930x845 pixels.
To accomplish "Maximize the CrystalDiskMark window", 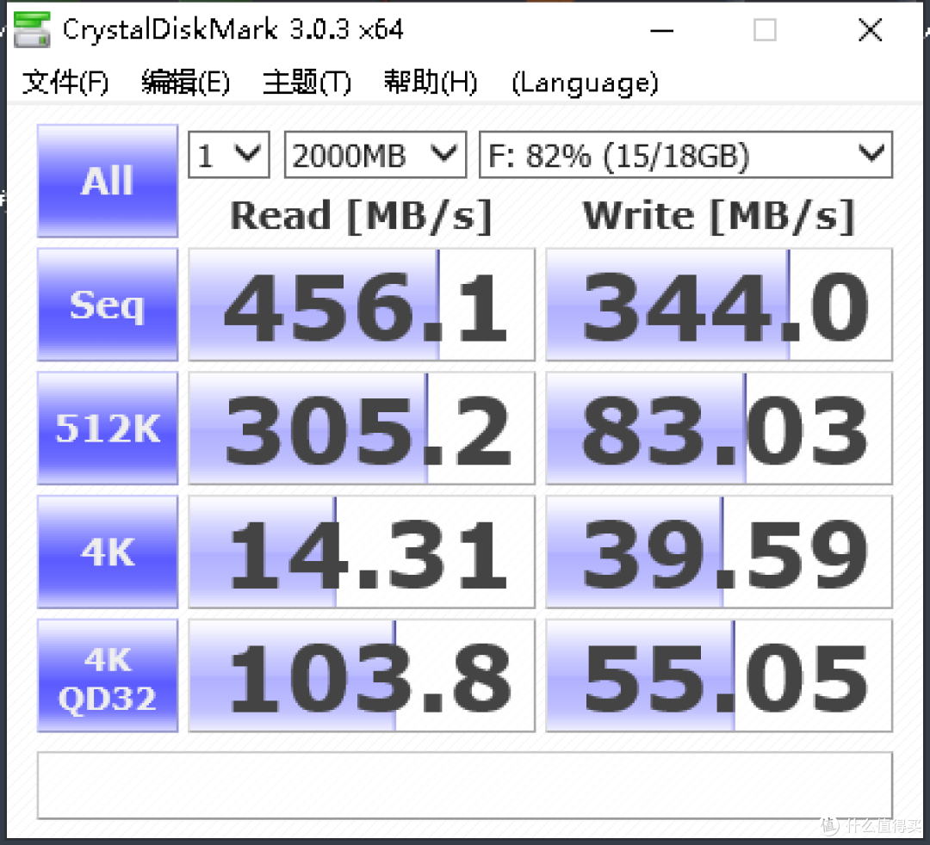I will (765, 29).
